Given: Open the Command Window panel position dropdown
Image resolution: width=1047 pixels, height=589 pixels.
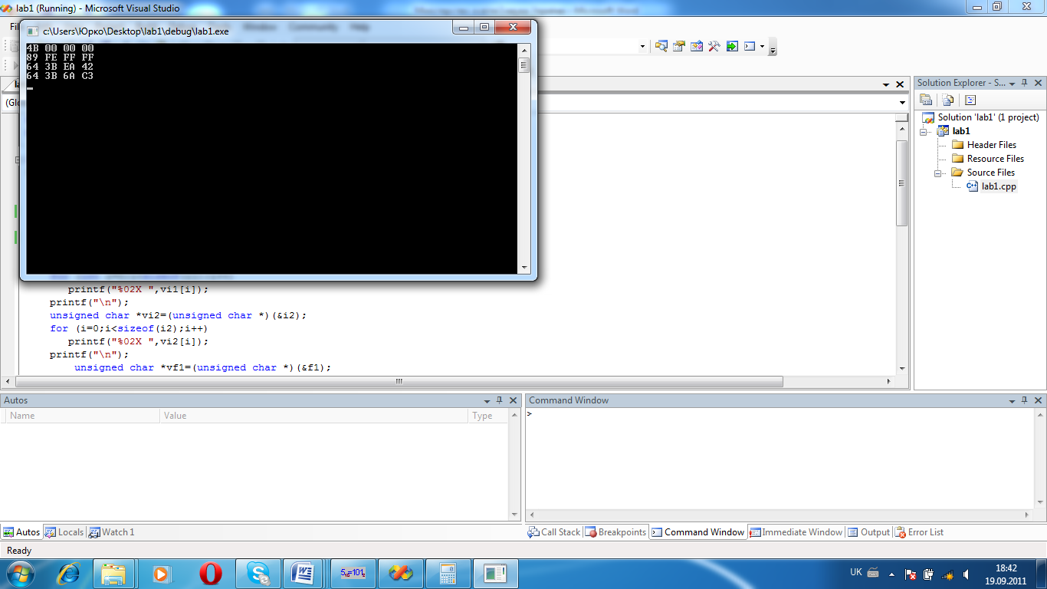Looking at the screenshot, I should coord(1013,400).
